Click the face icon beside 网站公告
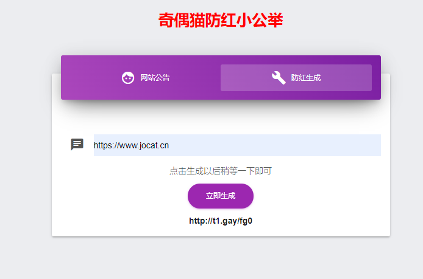This screenshot has width=423, height=279. click(128, 78)
